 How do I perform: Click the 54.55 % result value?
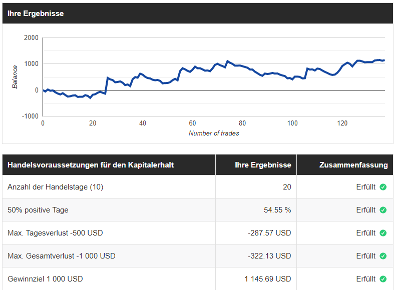277,210
